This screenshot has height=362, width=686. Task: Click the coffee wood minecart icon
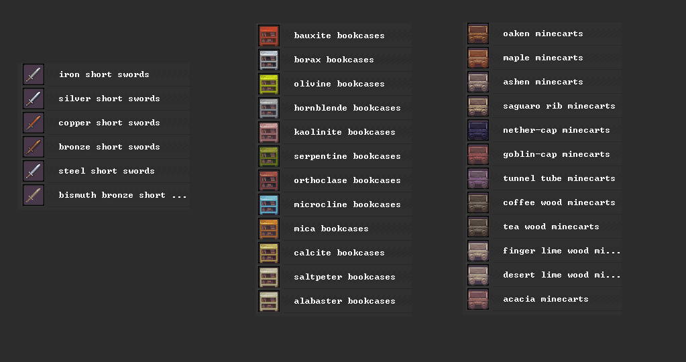pos(477,202)
